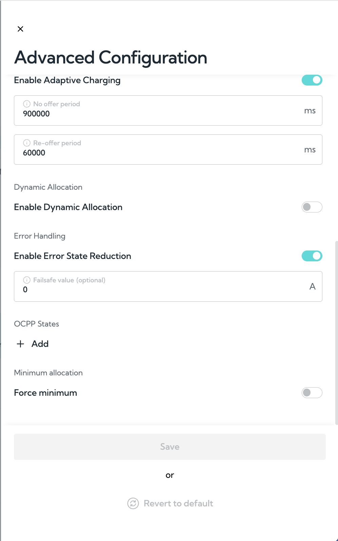The width and height of the screenshot is (338, 541).
Task: Turn on Enable Dynamic Allocation toggle
Action: (312, 207)
